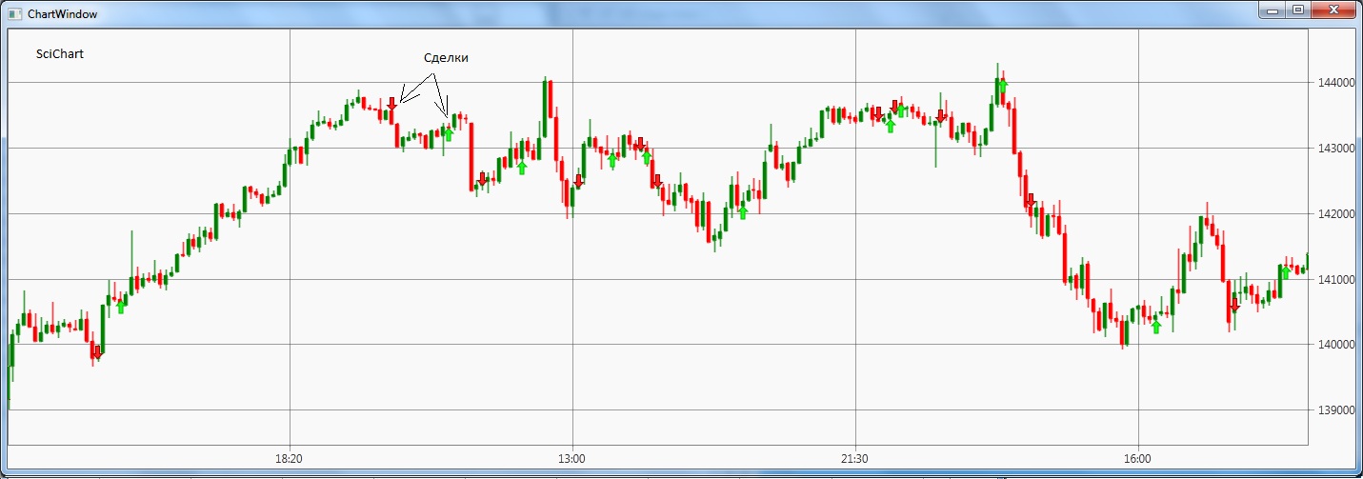Click green up arrow just right of 16:00 gridline
The width and height of the screenshot is (1363, 479).
click(x=1155, y=327)
